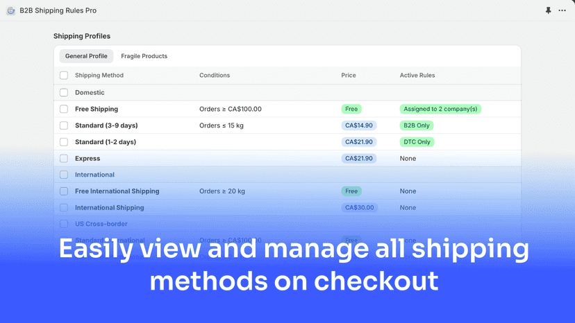Click the DTC Only rule badge

417,142
